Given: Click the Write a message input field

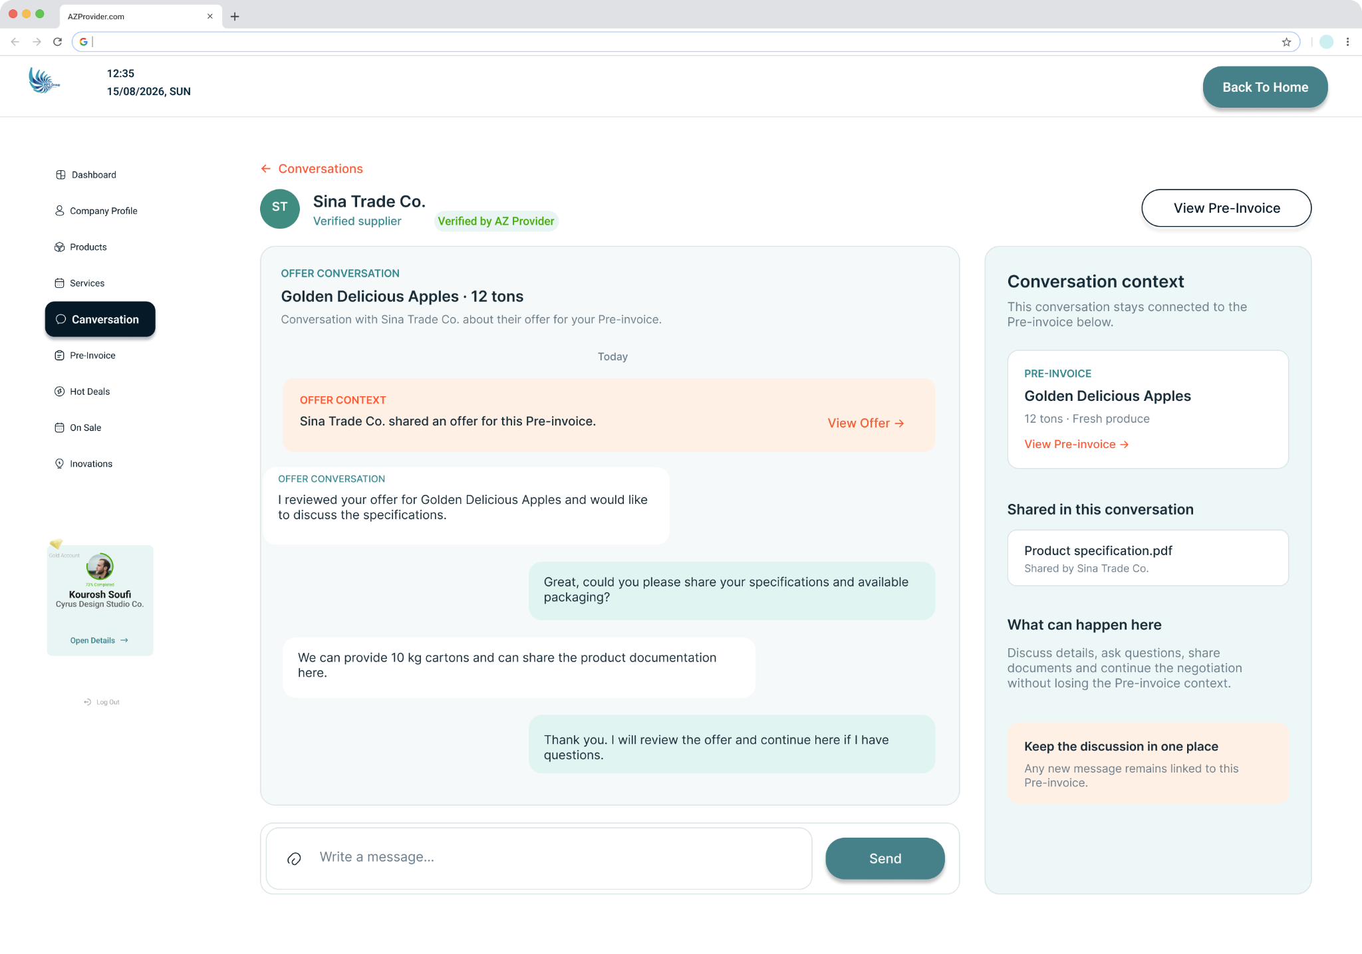Looking at the screenshot, I should (539, 858).
